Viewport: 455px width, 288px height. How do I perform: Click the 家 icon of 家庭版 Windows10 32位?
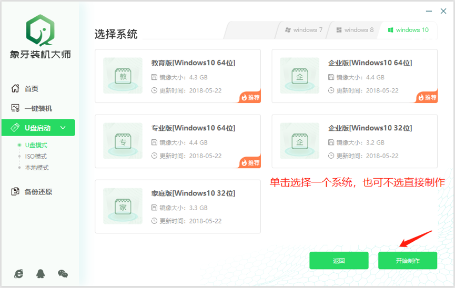(123, 206)
